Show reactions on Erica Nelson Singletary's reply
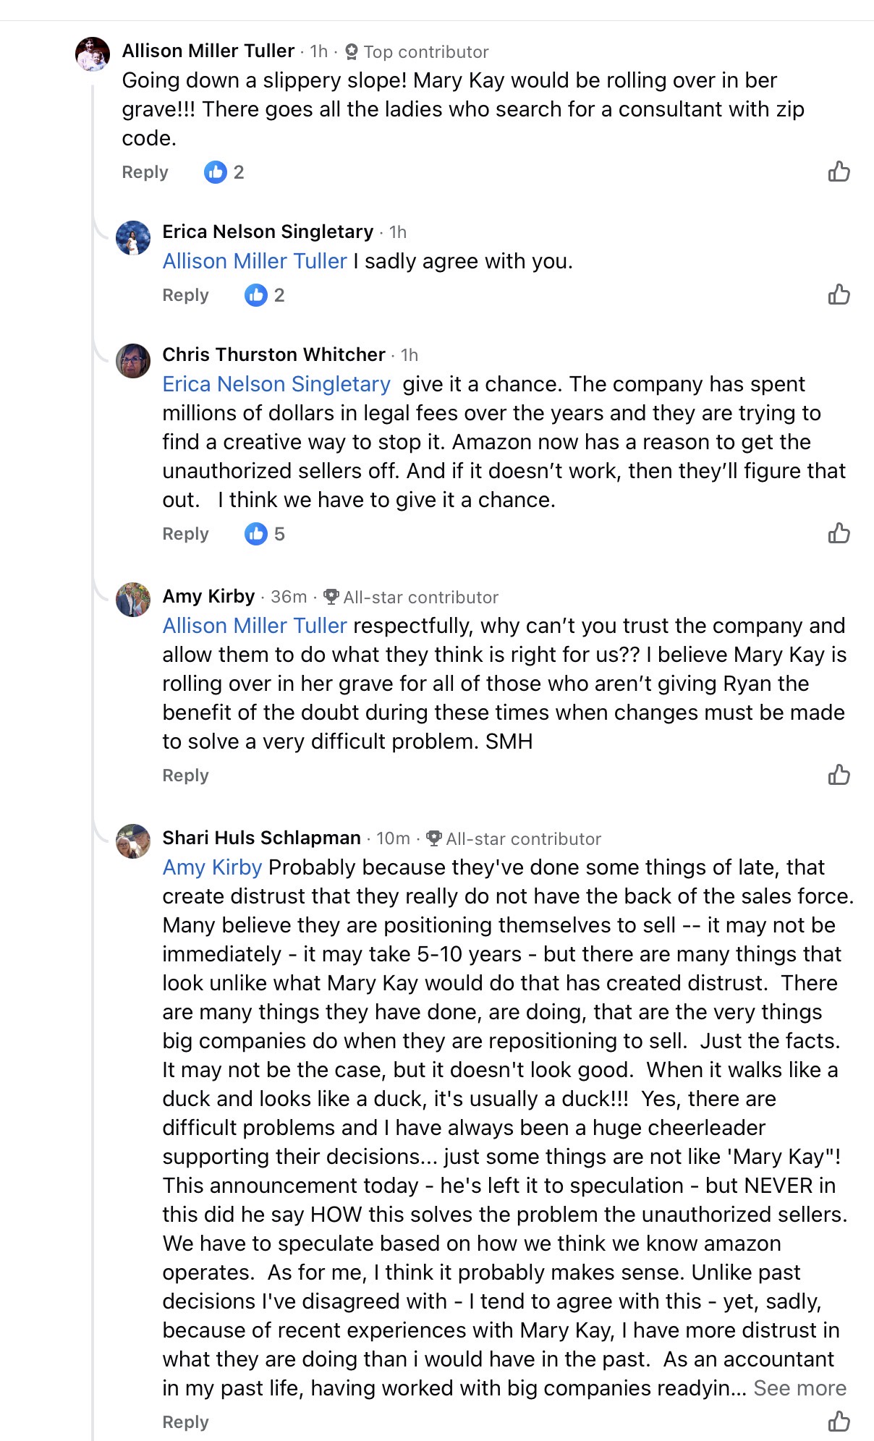874x1441 pixels. click(265, 295)
